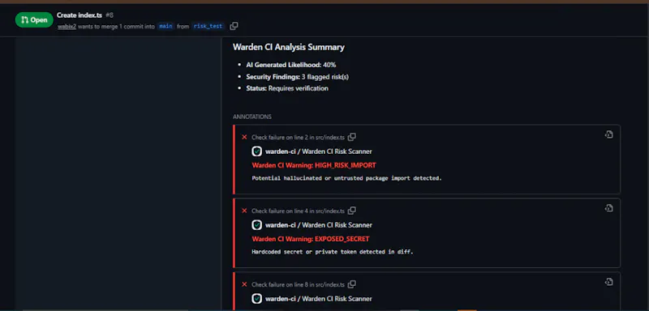Click red X failure icon for line 4
This screenshot has height=311, width=649.
(x=244, y=211)
